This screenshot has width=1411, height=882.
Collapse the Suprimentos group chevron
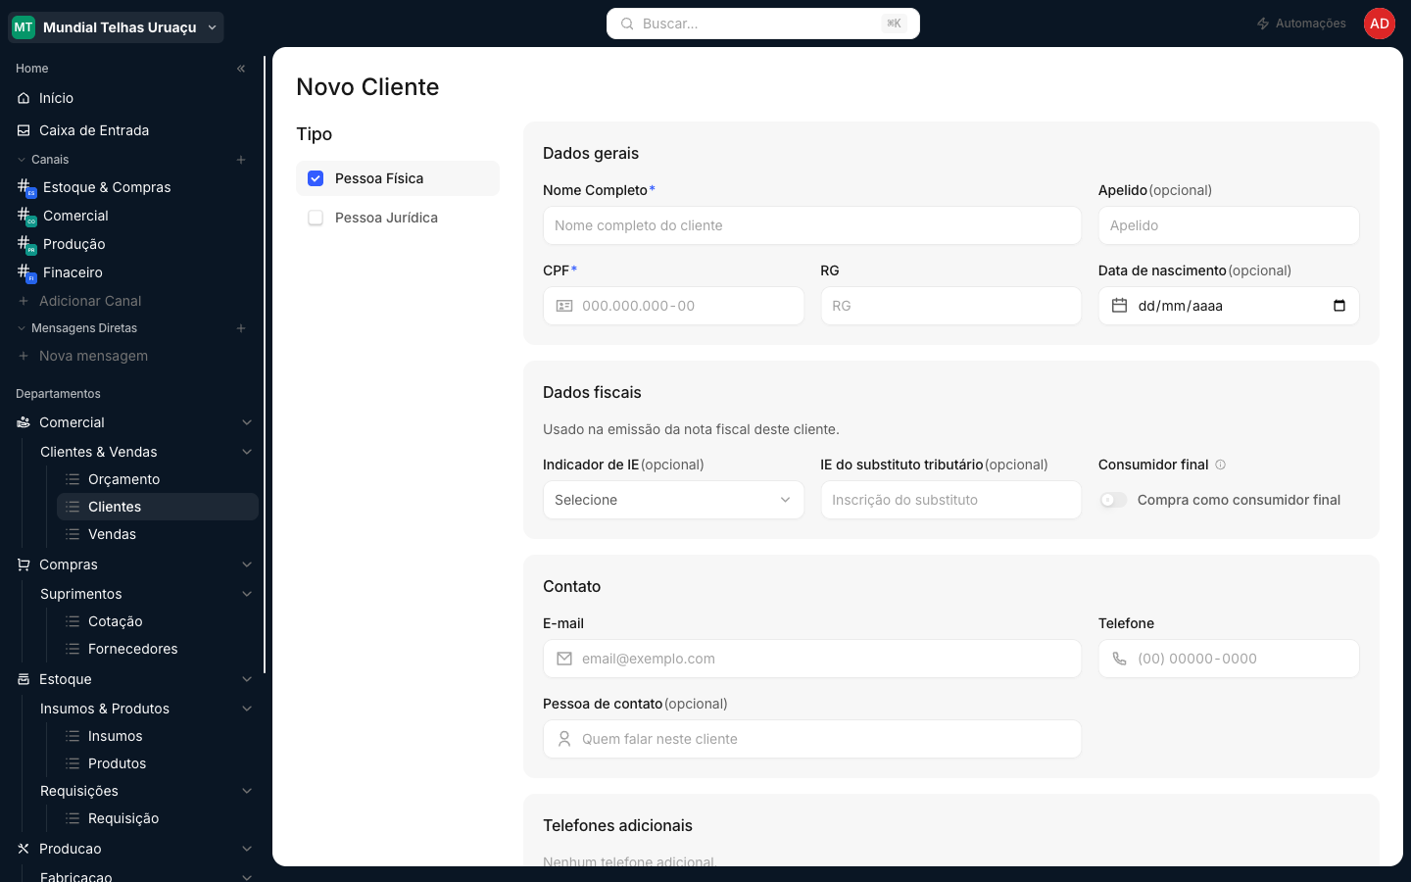(247, 594)
